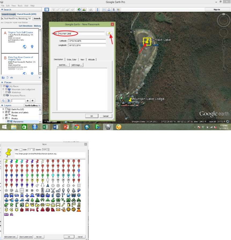Uncheck the Panoramio layer checkbox

point(8,121)
